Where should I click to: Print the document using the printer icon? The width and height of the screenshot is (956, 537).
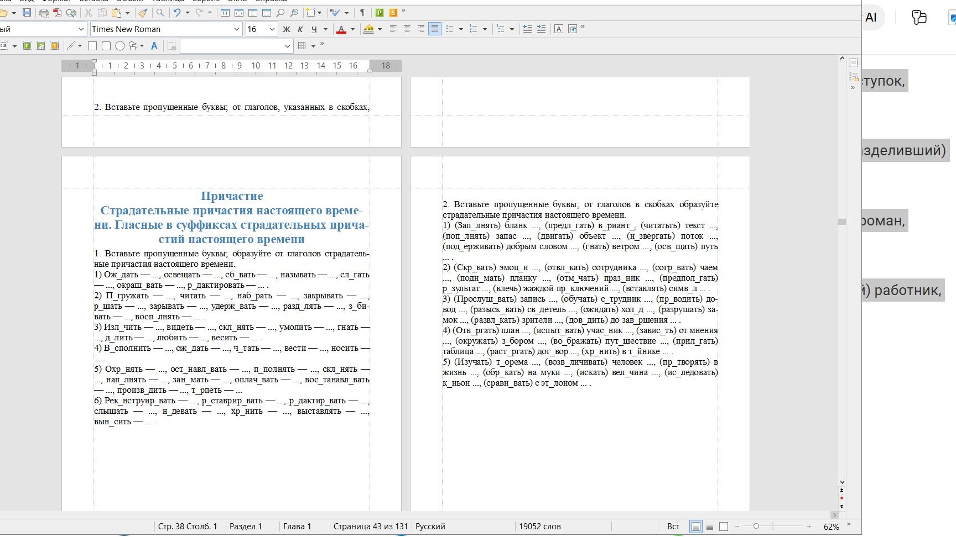tap(44, 13)
